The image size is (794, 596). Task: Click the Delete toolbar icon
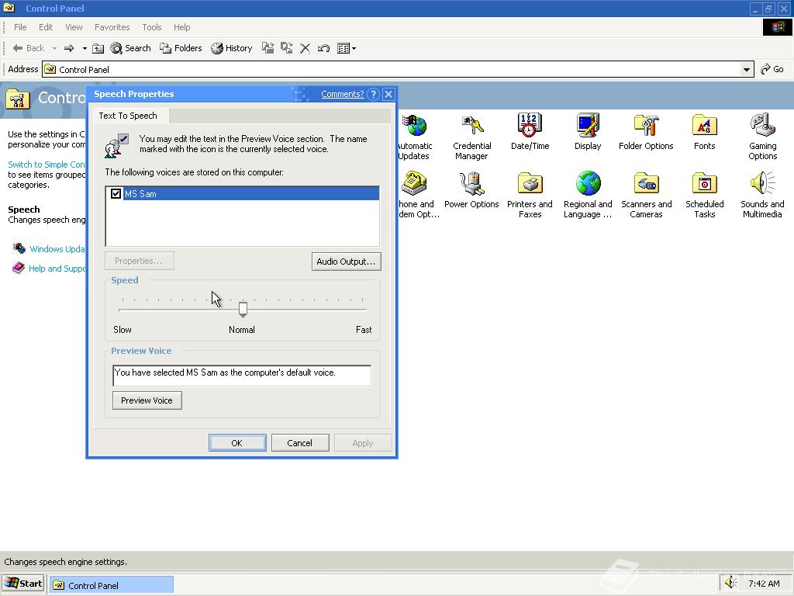click(x=305, y=48)
